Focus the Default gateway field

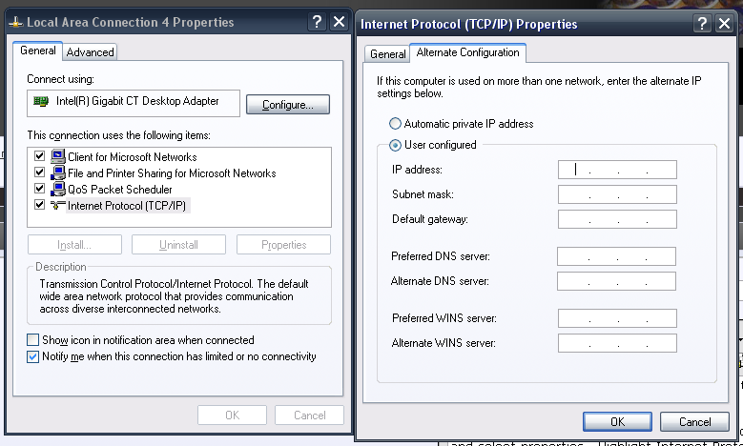point(617,219)
